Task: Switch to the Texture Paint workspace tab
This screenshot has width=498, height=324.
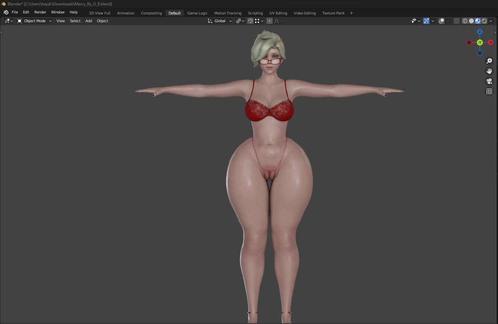Action: tap(333, 13)
